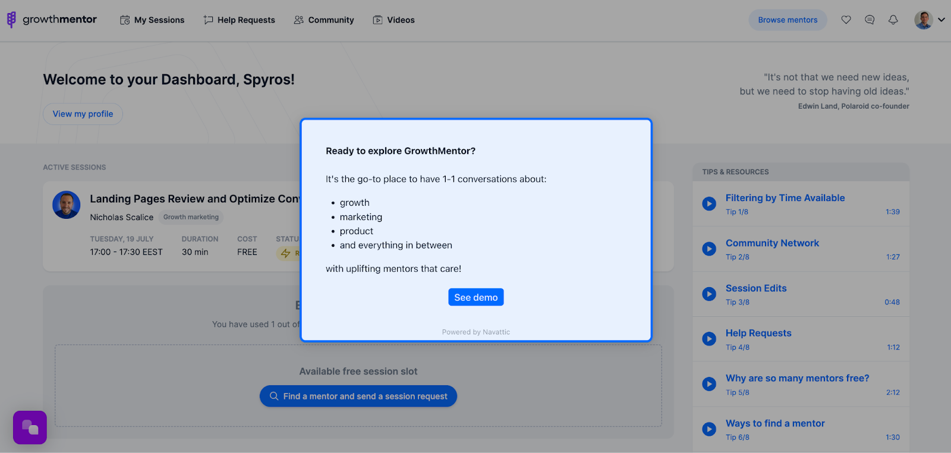
Task: Play the Session Edits tip video
Action: (709, 294)
